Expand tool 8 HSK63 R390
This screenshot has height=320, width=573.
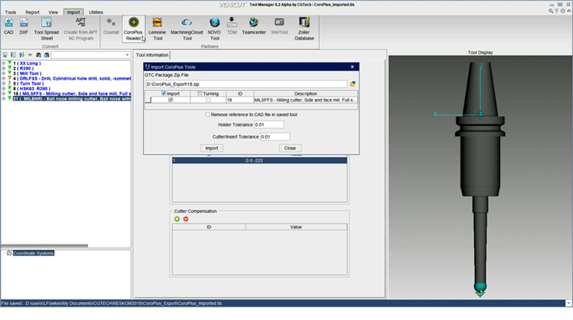click(x=4, y=89)
